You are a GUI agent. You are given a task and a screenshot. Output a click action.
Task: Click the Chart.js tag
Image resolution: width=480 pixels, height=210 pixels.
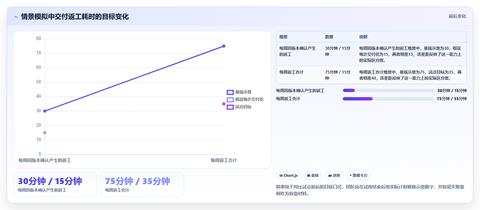288,175
